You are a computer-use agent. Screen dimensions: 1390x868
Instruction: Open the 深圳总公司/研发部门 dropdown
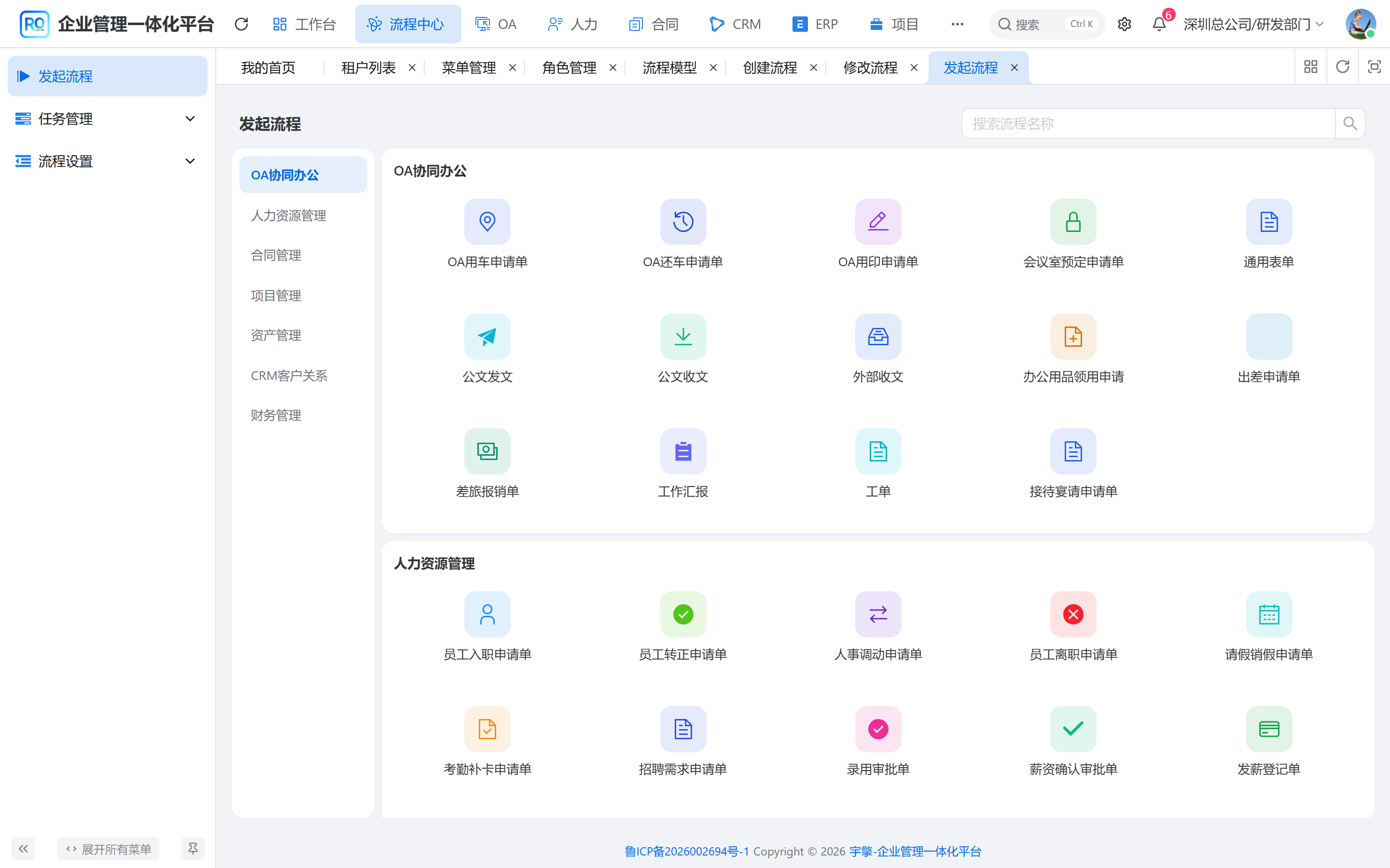(x=1253, y=24)
